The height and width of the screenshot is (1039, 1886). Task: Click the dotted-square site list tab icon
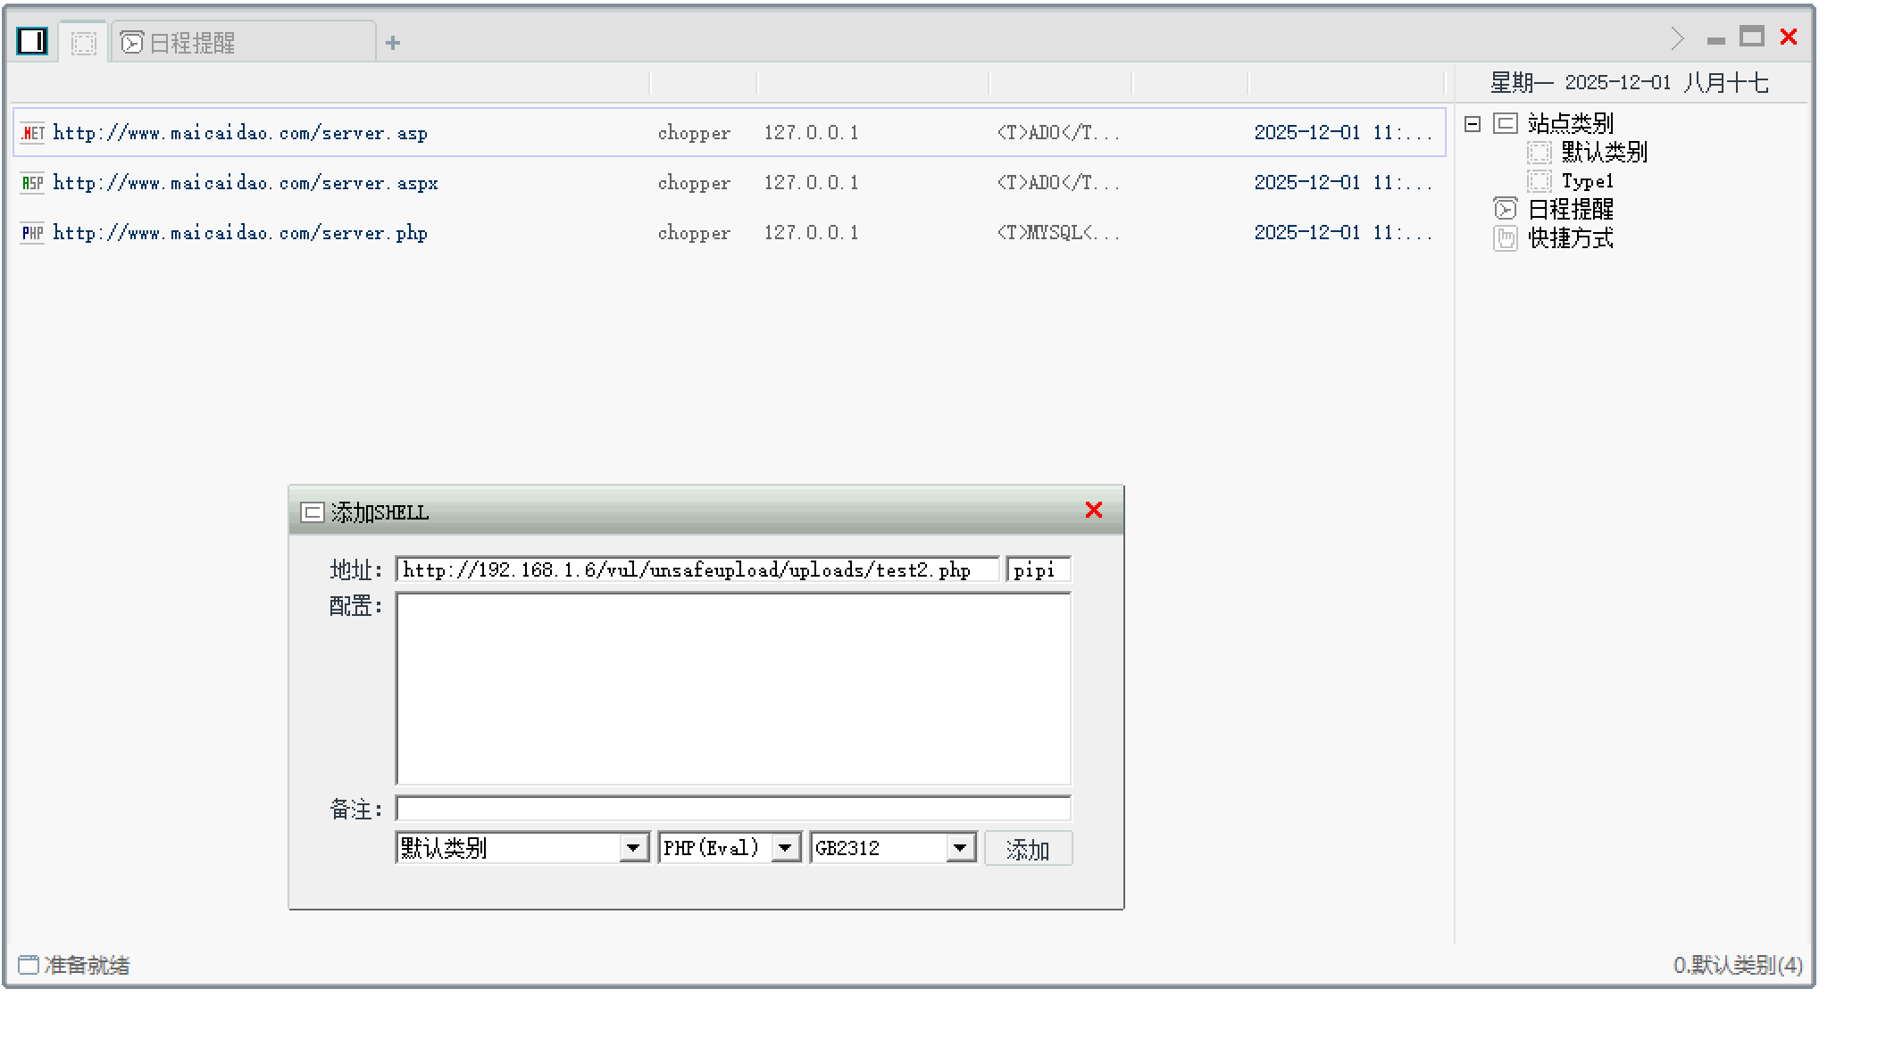click(x=84, y=43)
